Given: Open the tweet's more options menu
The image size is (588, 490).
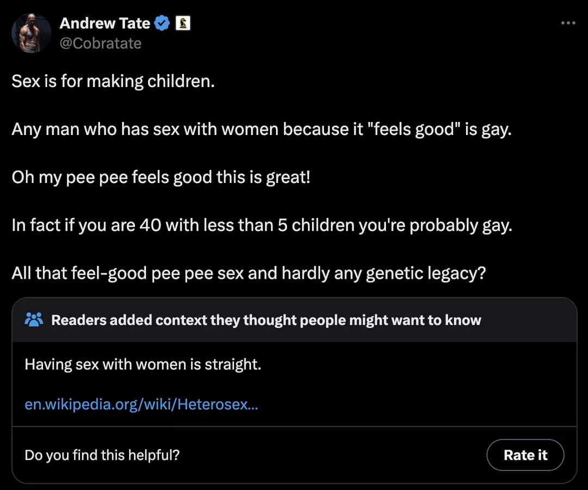Looking at the screenshot, I should (568, 23).
